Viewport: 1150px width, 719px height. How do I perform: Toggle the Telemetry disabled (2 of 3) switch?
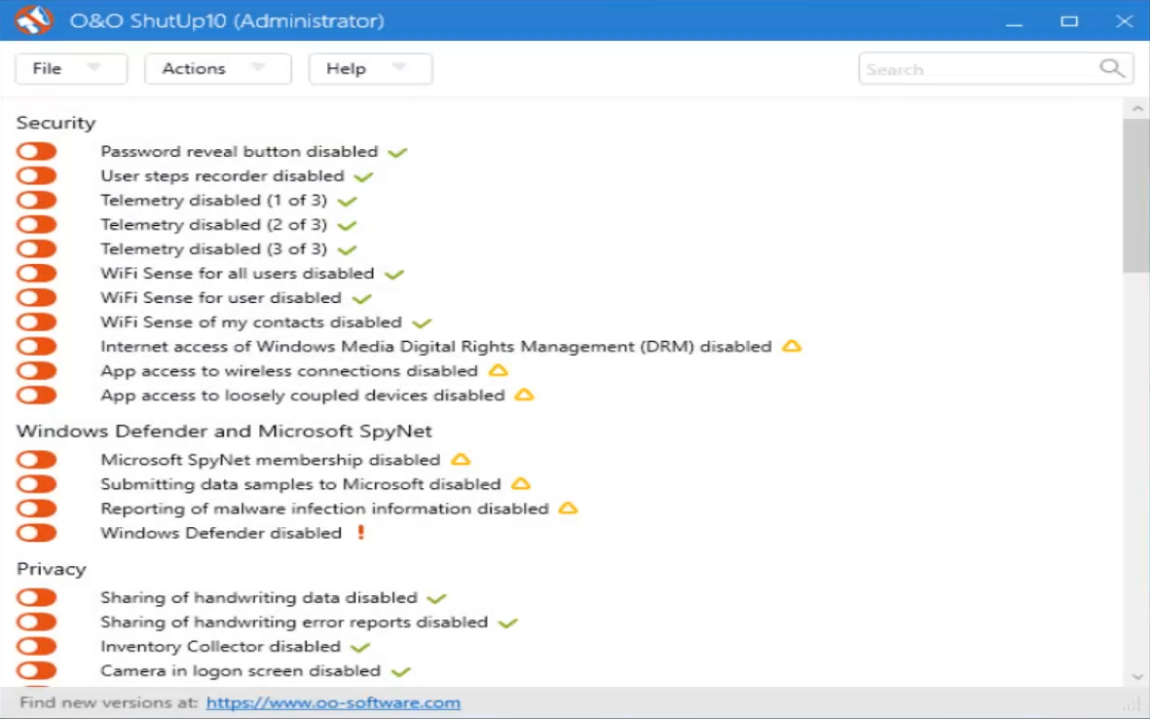click(37, 224)
